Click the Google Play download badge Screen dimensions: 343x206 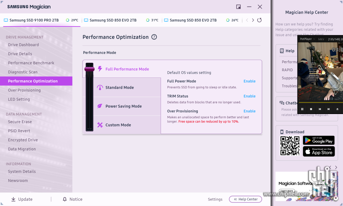tap(319, 140)
